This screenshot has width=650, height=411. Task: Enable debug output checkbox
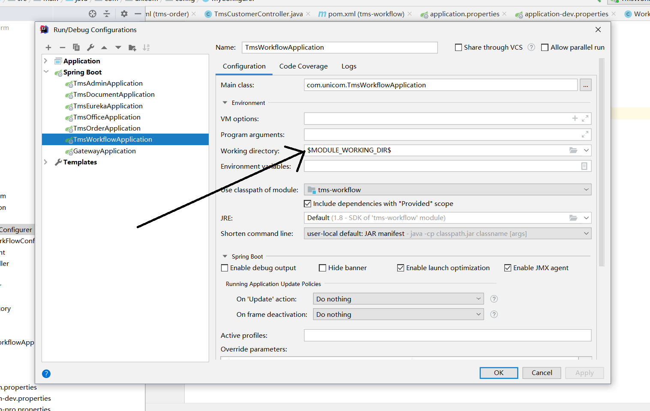(225, 268)
